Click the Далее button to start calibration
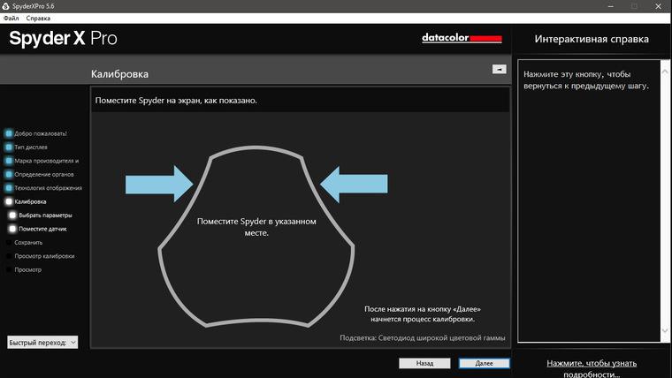 pos(484,363)
